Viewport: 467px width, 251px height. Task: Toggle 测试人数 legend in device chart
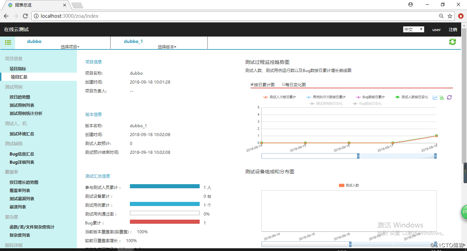click(x=349, y=186)
